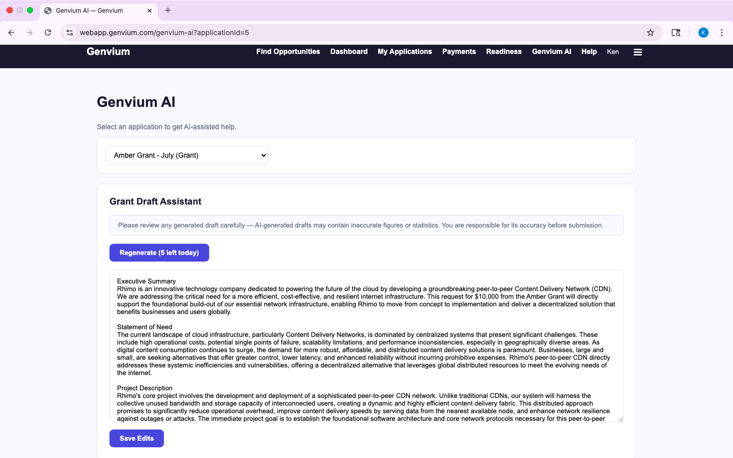Click inside the grant draft text area
Viewport: 733px width, 458px height.
point(366,346)
